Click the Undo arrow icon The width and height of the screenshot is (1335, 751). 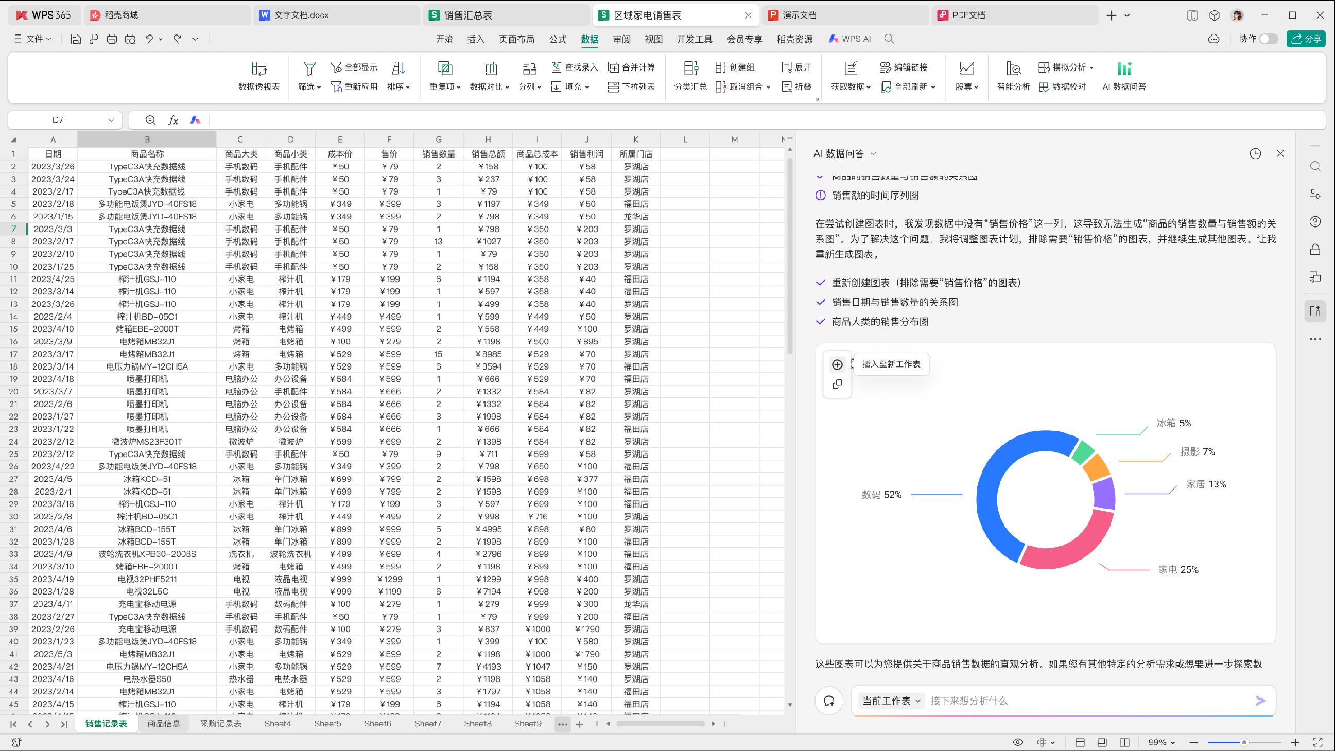click(149, 39)
